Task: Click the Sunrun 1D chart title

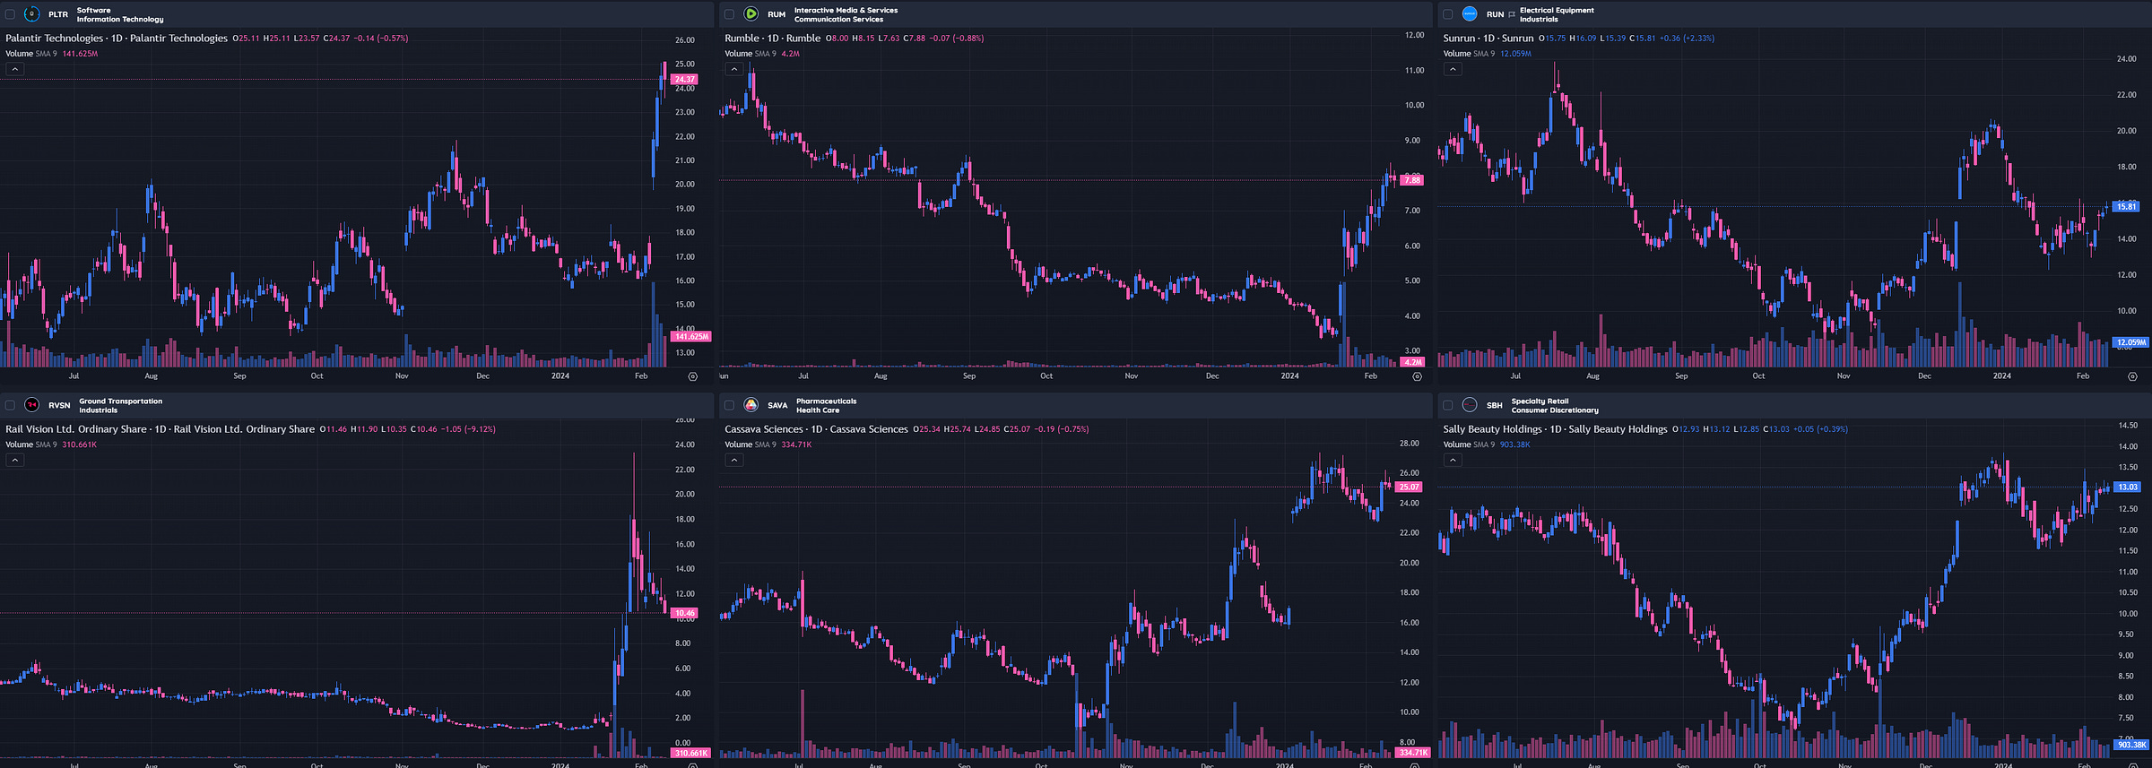Action: point(1488,39)
